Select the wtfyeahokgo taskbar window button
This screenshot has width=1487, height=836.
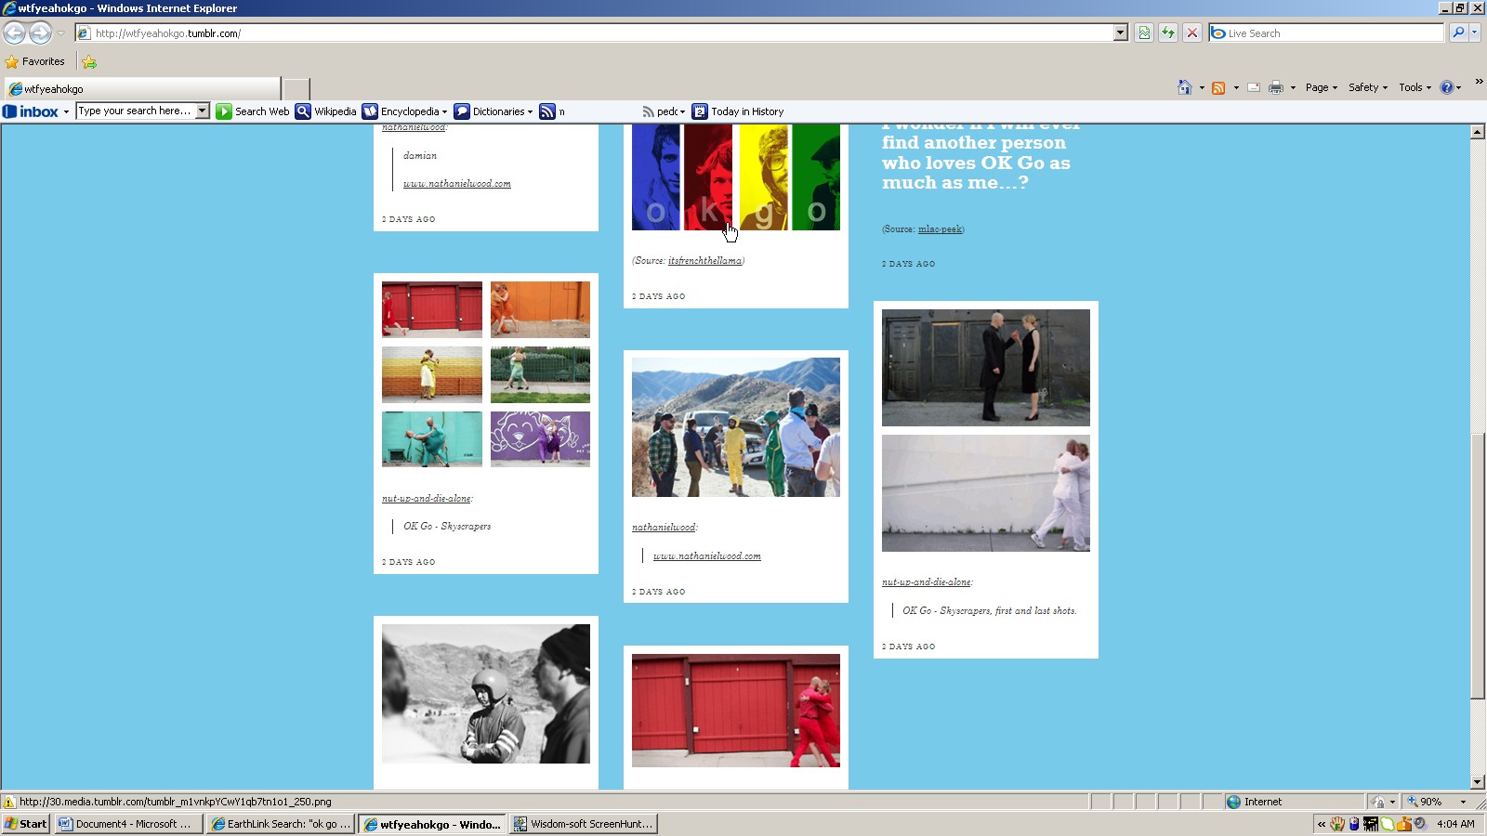[432, 824]
